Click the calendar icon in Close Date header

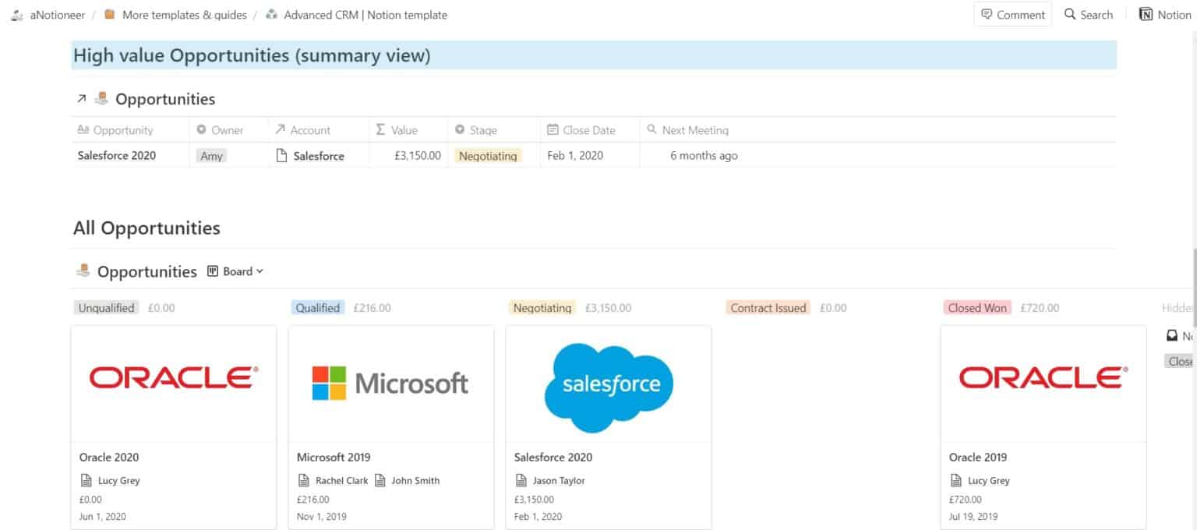pos(553,129)
